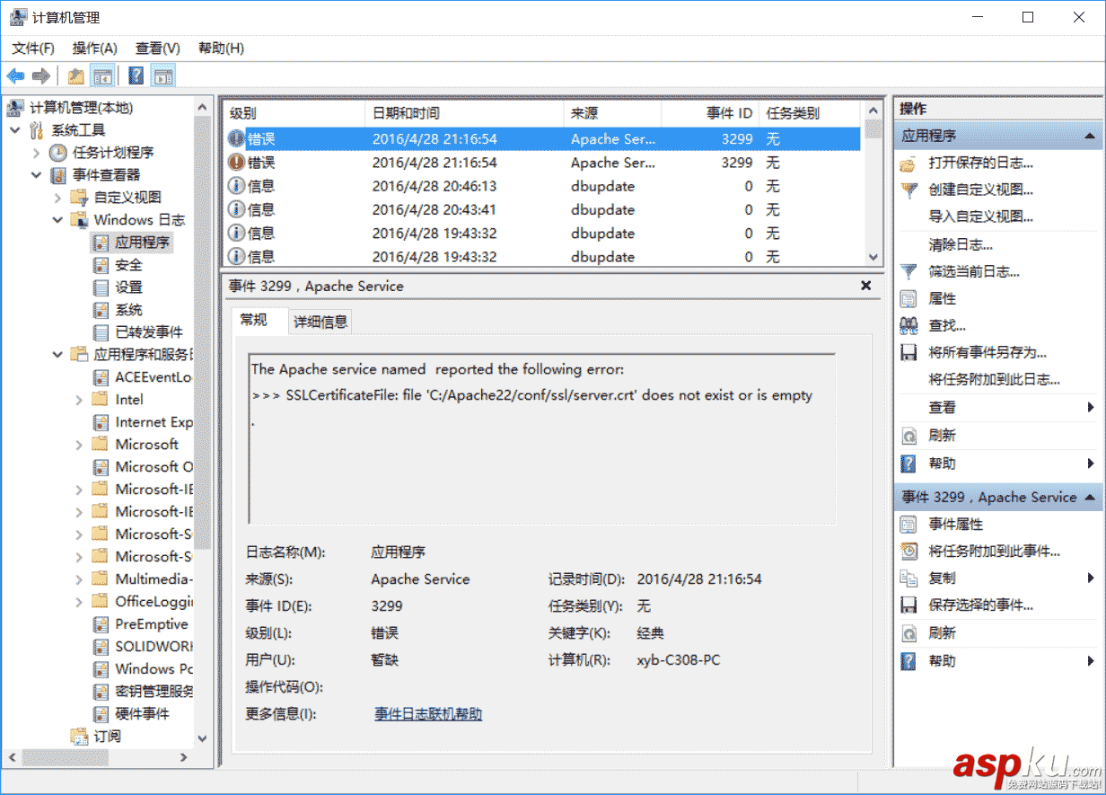Click the Back arrow toolbar icon
Viewport: 1106px width, 795px height.
pyautogui.click(x=15, y=75)
